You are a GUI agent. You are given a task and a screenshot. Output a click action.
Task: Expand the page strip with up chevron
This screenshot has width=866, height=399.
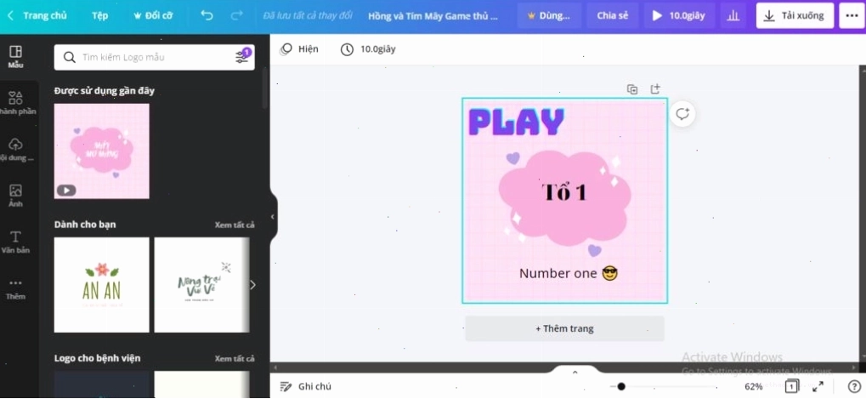575,372
